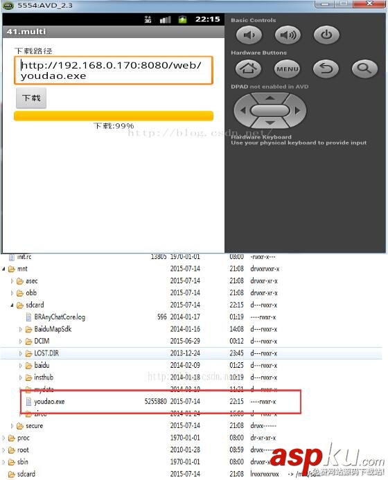
Task: Maximize the emulator window
Action: (343, 3)
